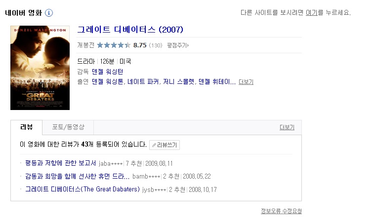The image size is (375, 222).
Task: Click the 평점주기 rating link
Action: 178,45
